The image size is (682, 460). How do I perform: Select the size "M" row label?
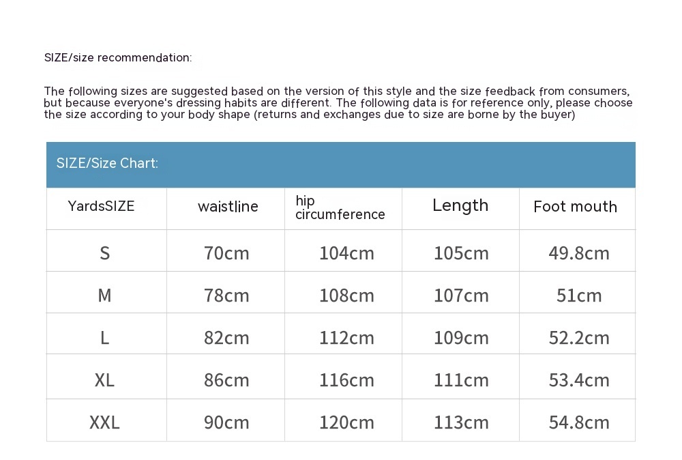click(104, 296)
